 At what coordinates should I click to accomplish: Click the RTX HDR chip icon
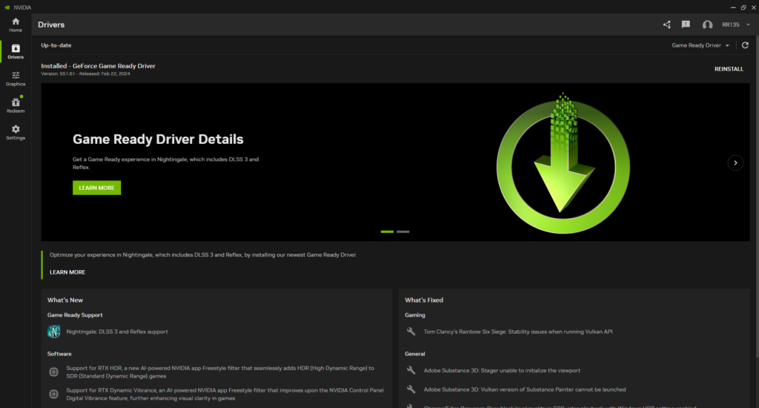click(x=53, y=372)
